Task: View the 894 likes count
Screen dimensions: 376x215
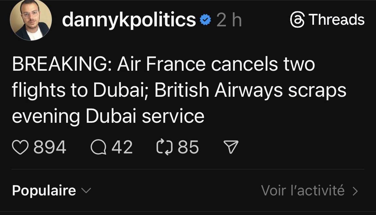Action: (x=50, y=148)
